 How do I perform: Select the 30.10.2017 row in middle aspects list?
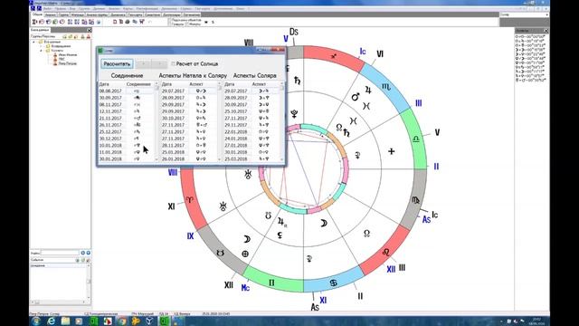(x=189, y=119)
